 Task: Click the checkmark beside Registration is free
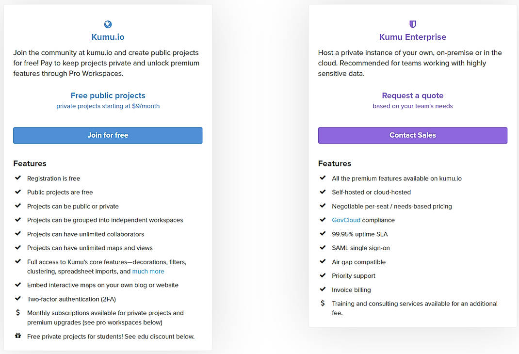click(18, 178)
